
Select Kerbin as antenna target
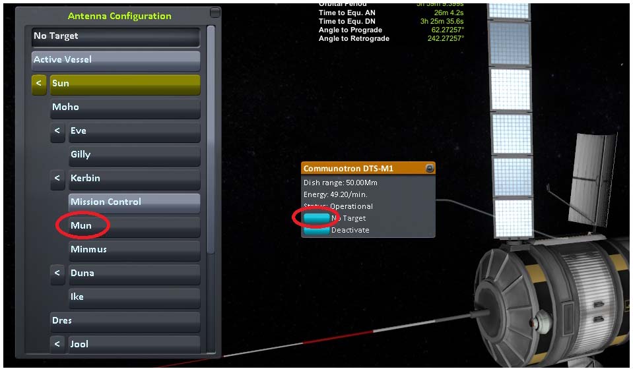coord(134,179)
